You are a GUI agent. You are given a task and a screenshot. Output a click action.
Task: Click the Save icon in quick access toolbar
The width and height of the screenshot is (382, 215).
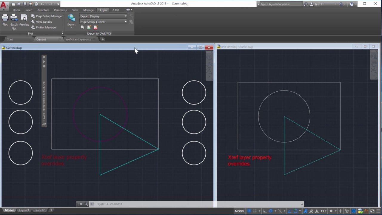pos(25,4)
